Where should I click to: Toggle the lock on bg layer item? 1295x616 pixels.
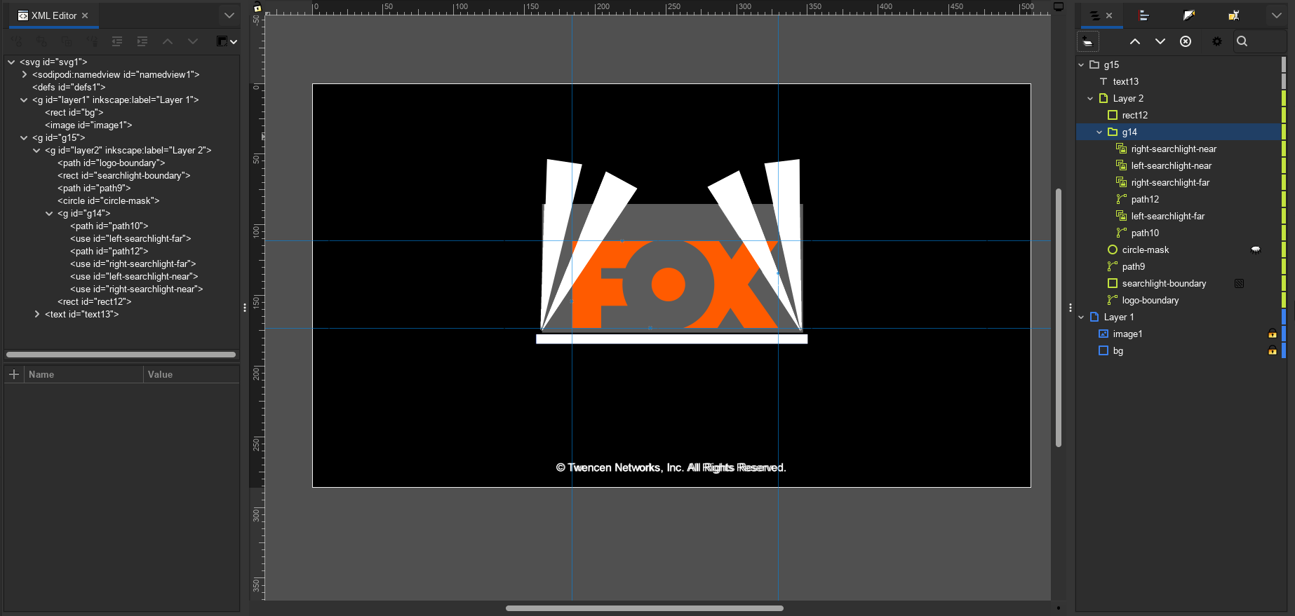(1273, 351)
